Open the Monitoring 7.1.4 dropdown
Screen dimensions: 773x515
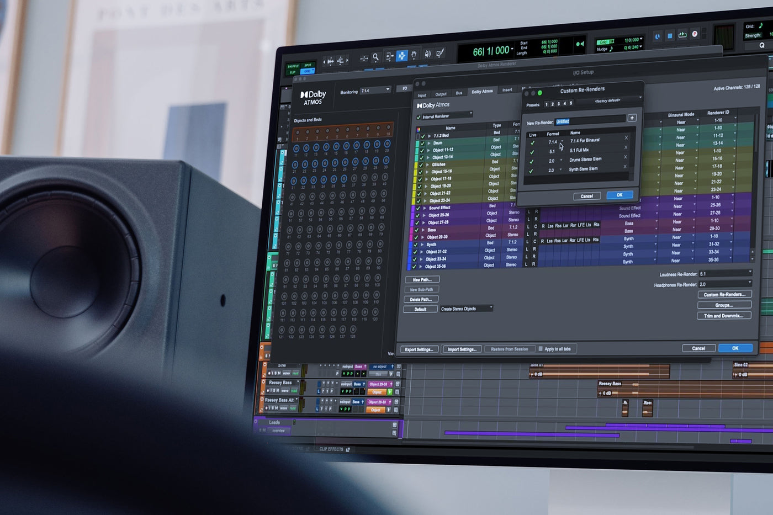pos(375,90)
